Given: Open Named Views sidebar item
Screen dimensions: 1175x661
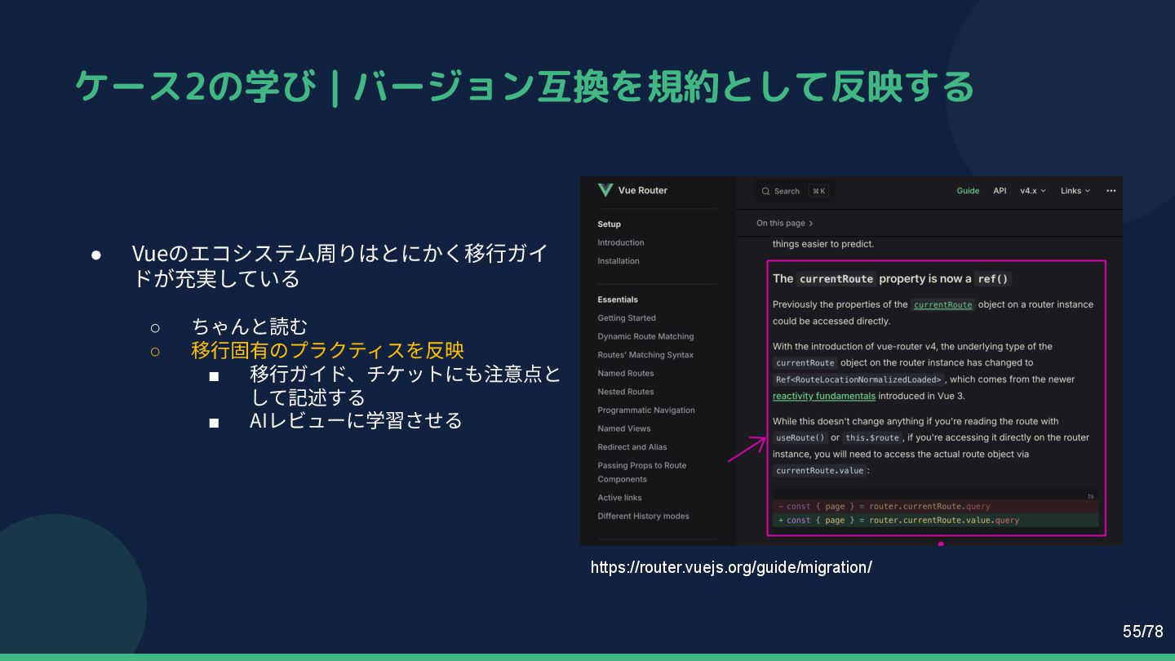Looking at the screenshot, I should click(624, 428).
